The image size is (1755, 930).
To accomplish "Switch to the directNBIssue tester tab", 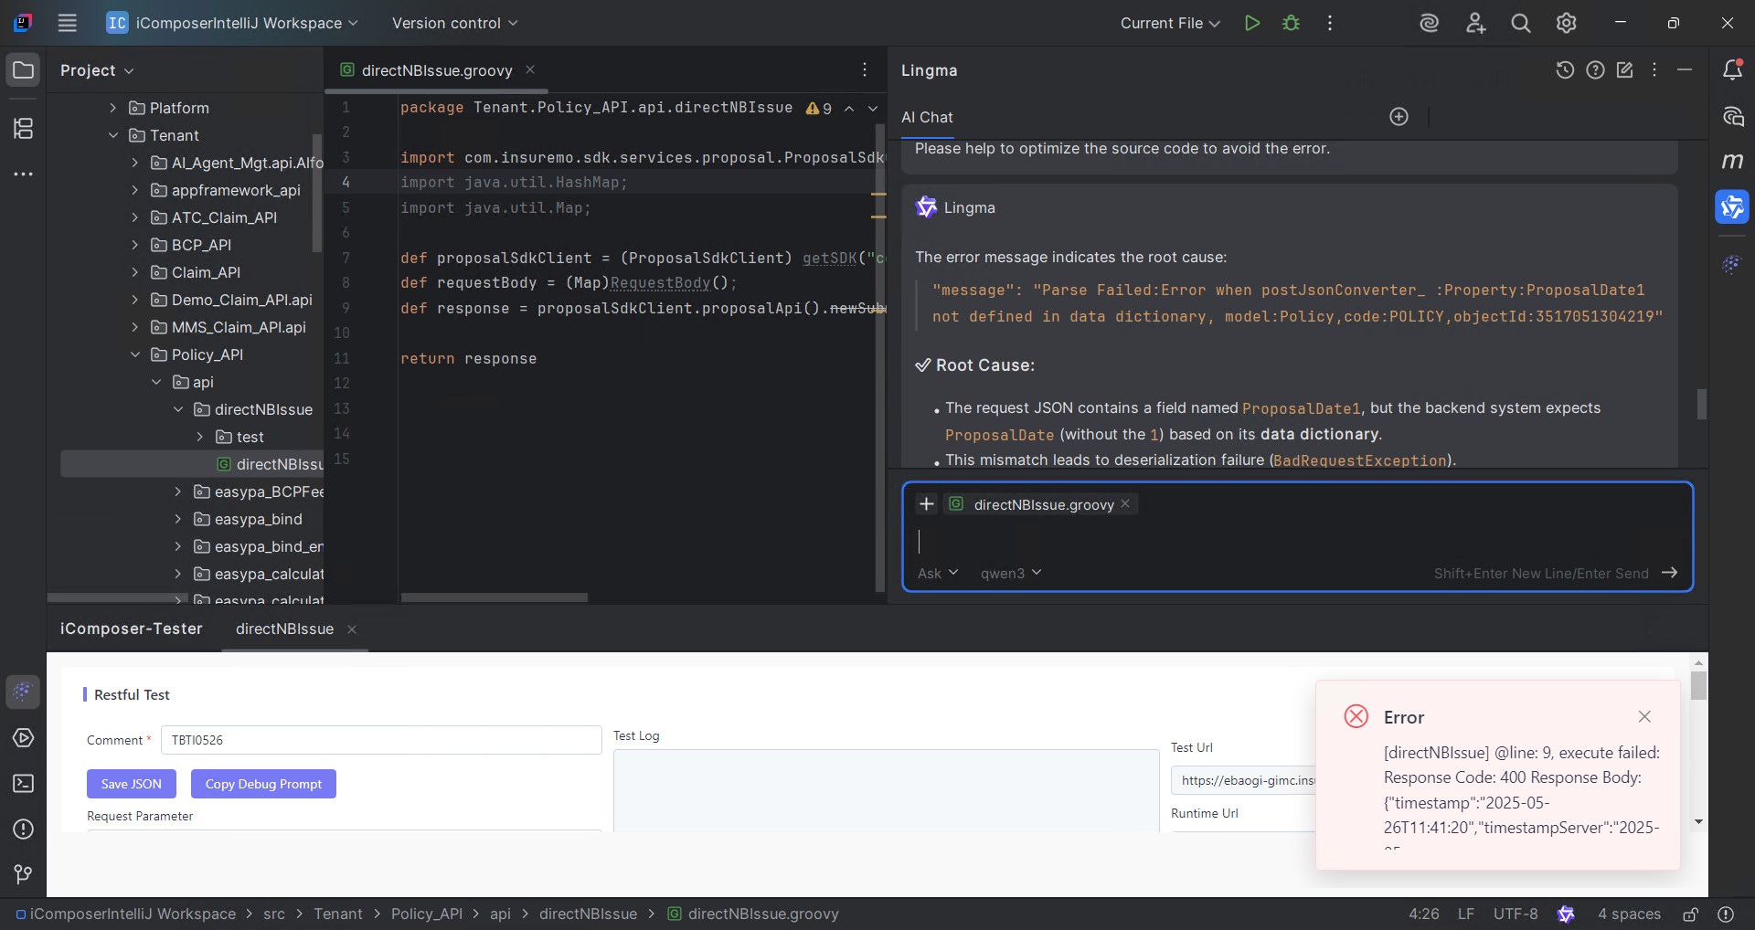I will pos(284,629).
